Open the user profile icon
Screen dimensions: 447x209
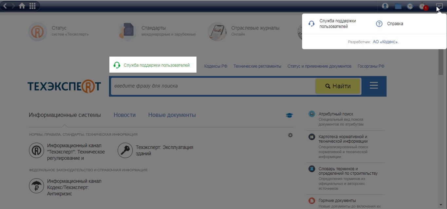pos(385,6)
